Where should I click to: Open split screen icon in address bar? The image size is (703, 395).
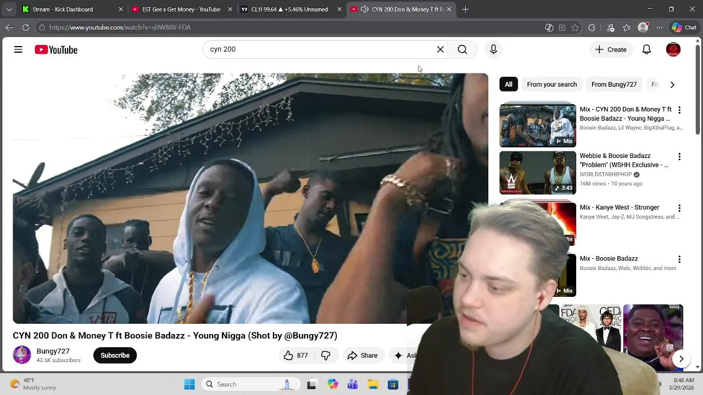click(549, 27)
